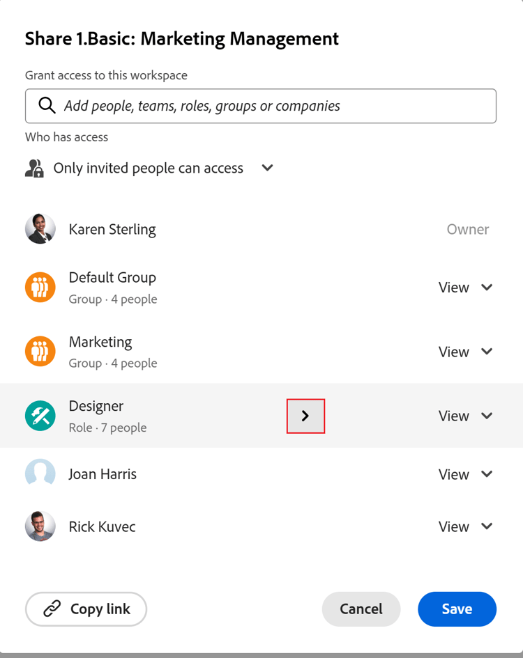Viewport: 523px width, 658px height.
Task: Open Default Group View permission dropdown
Action: [465, 288]
